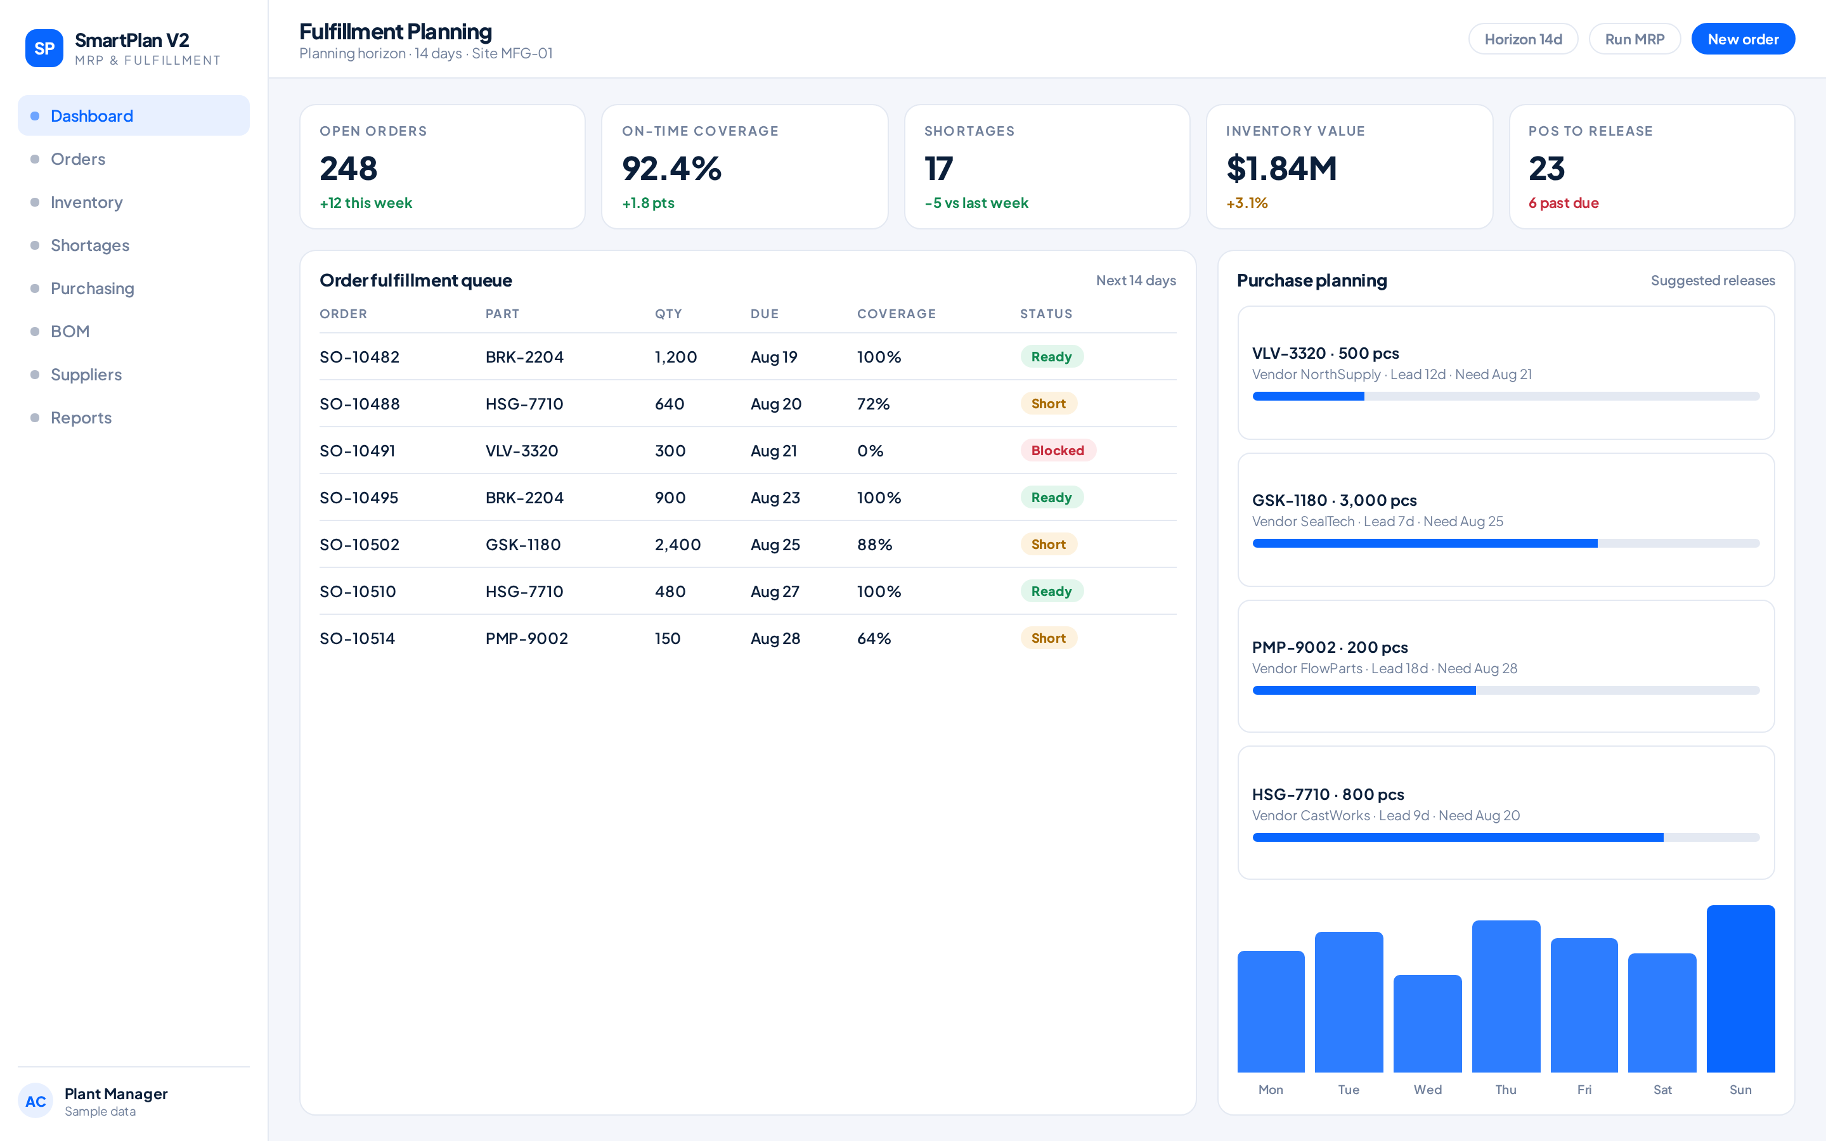The height and width of the screenshot is (1141, 1826).
Task: Open Reports in sidebar
Action: tap(134, 417)
